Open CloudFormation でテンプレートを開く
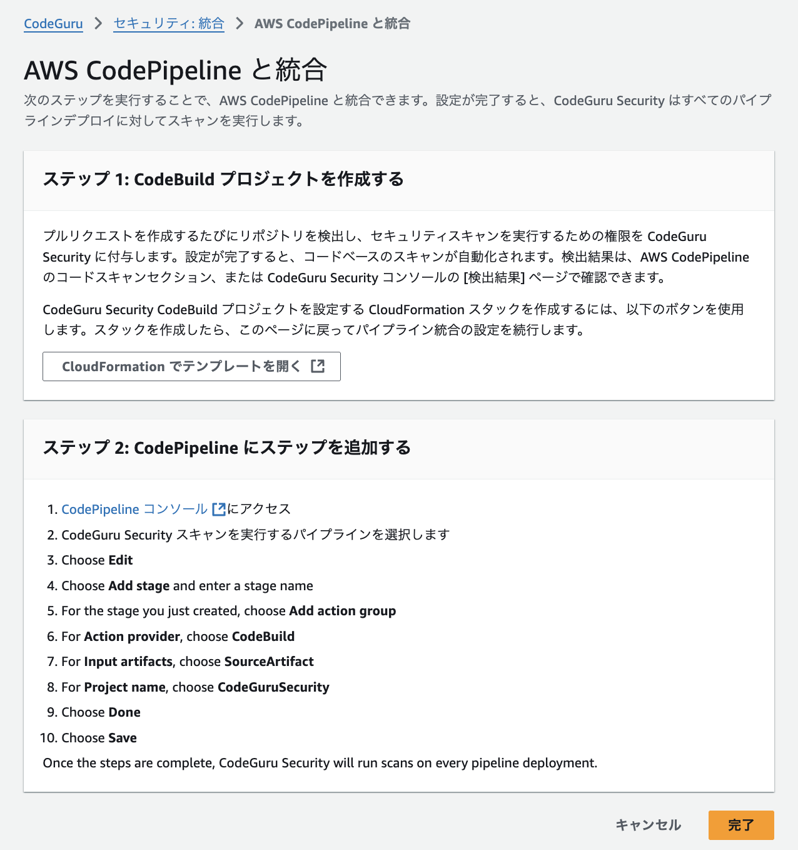The image size is (798, 850). pos(191,367)
